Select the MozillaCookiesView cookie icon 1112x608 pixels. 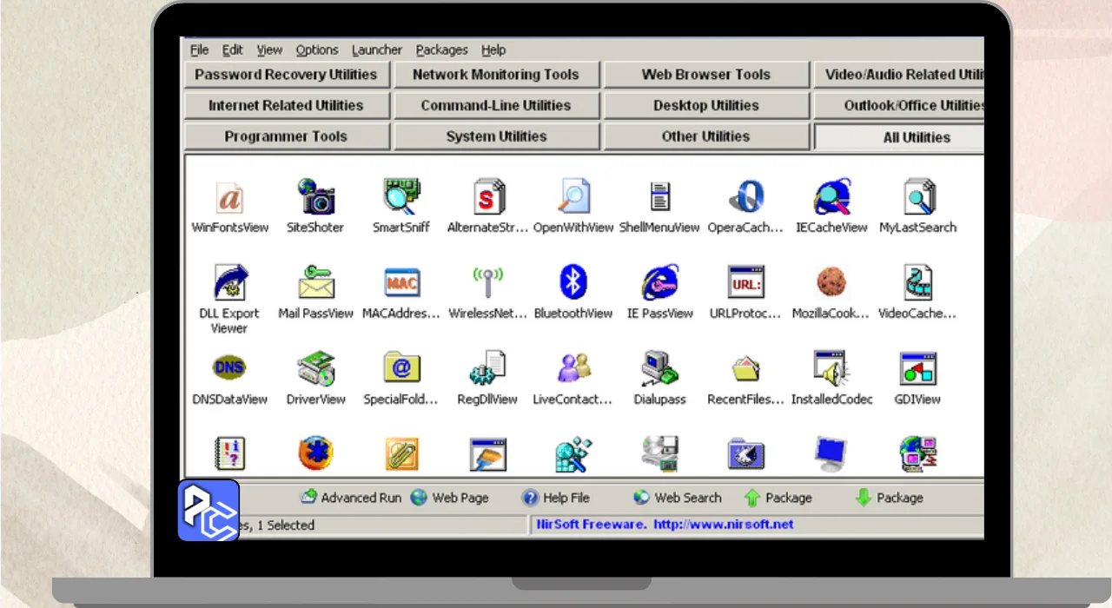(831, 283)
